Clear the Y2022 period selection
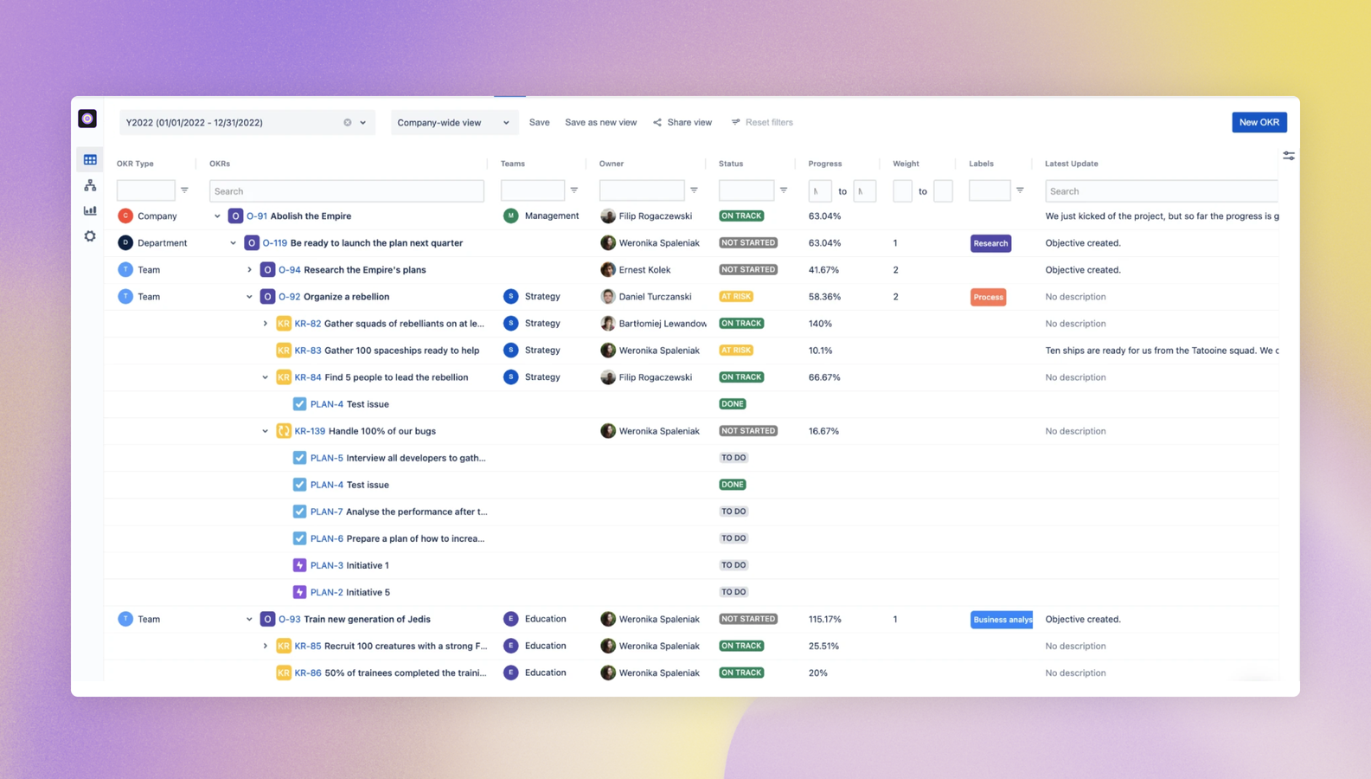This screenshot has height=779, width=1371. coord(348,122)
